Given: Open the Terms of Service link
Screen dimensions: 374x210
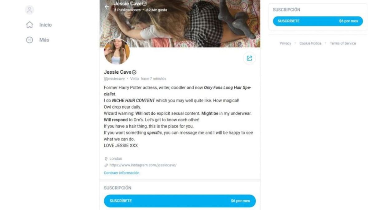Looking at the screenshot, I should point(343,43).
